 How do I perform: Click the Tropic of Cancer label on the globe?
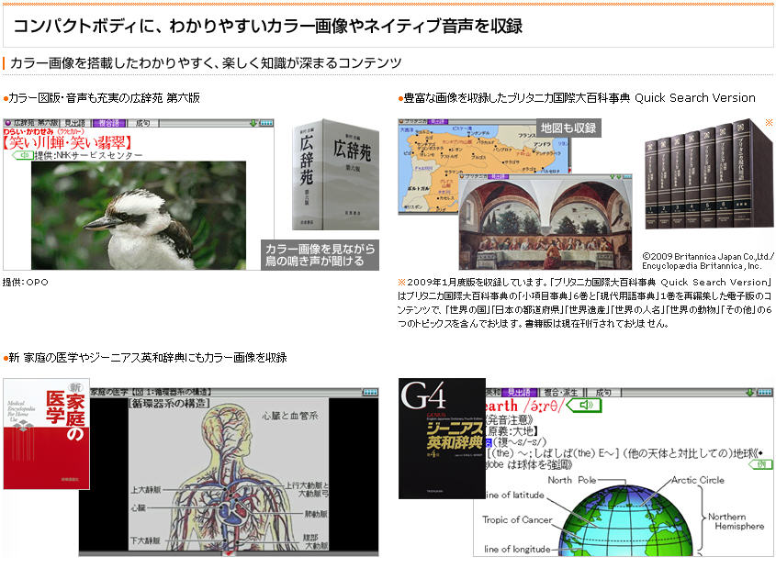click(517, 520)
